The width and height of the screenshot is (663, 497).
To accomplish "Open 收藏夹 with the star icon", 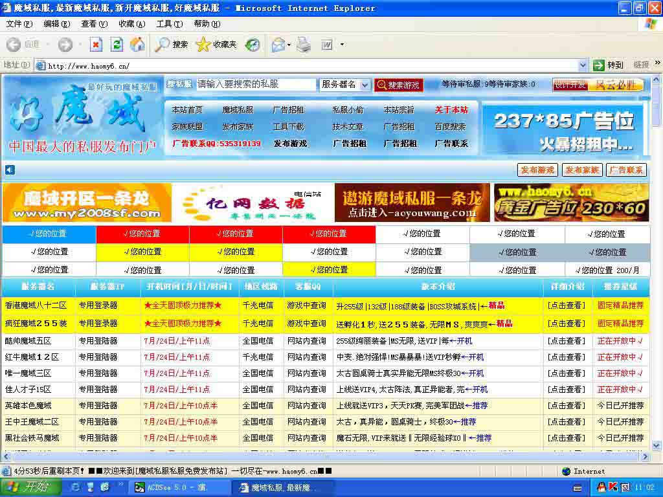I will 203,45.
